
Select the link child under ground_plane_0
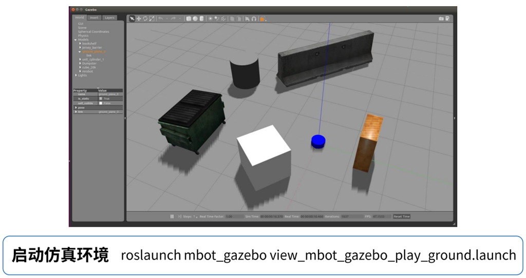pyautogui.click(x=89, y=55)
